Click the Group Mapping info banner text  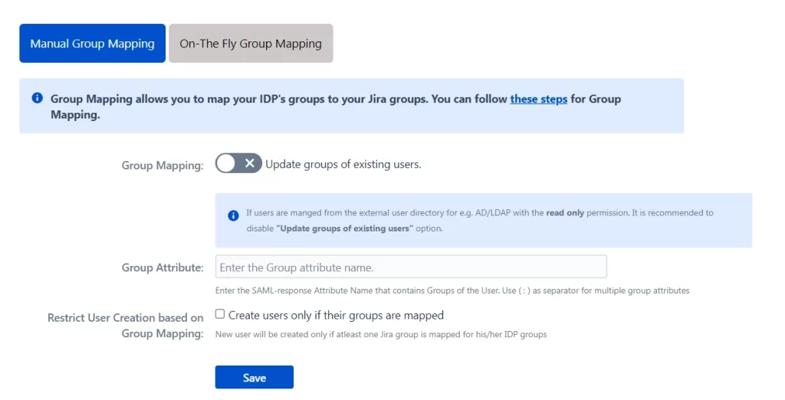coord(336,107)
